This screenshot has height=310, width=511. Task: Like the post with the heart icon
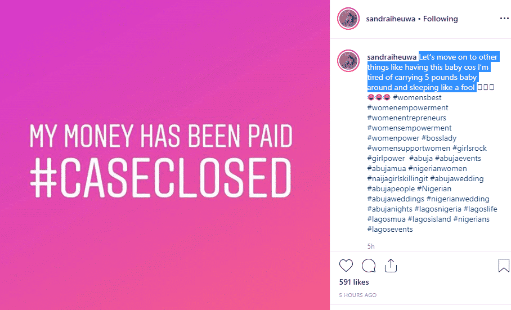pyautogui.click(x=346, y=266)
